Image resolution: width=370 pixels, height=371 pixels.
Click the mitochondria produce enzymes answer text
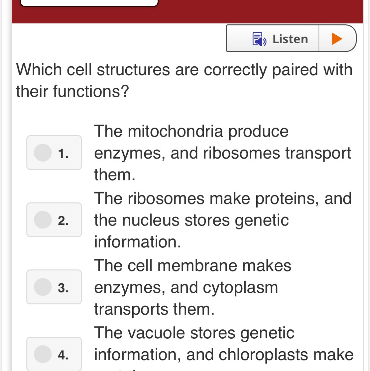222,153
